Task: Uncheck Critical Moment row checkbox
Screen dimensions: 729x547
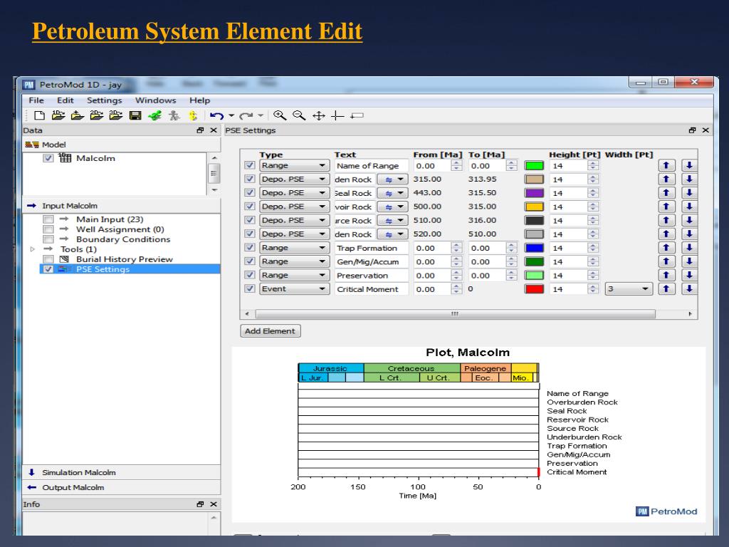Action: click(x=250, y=289)
